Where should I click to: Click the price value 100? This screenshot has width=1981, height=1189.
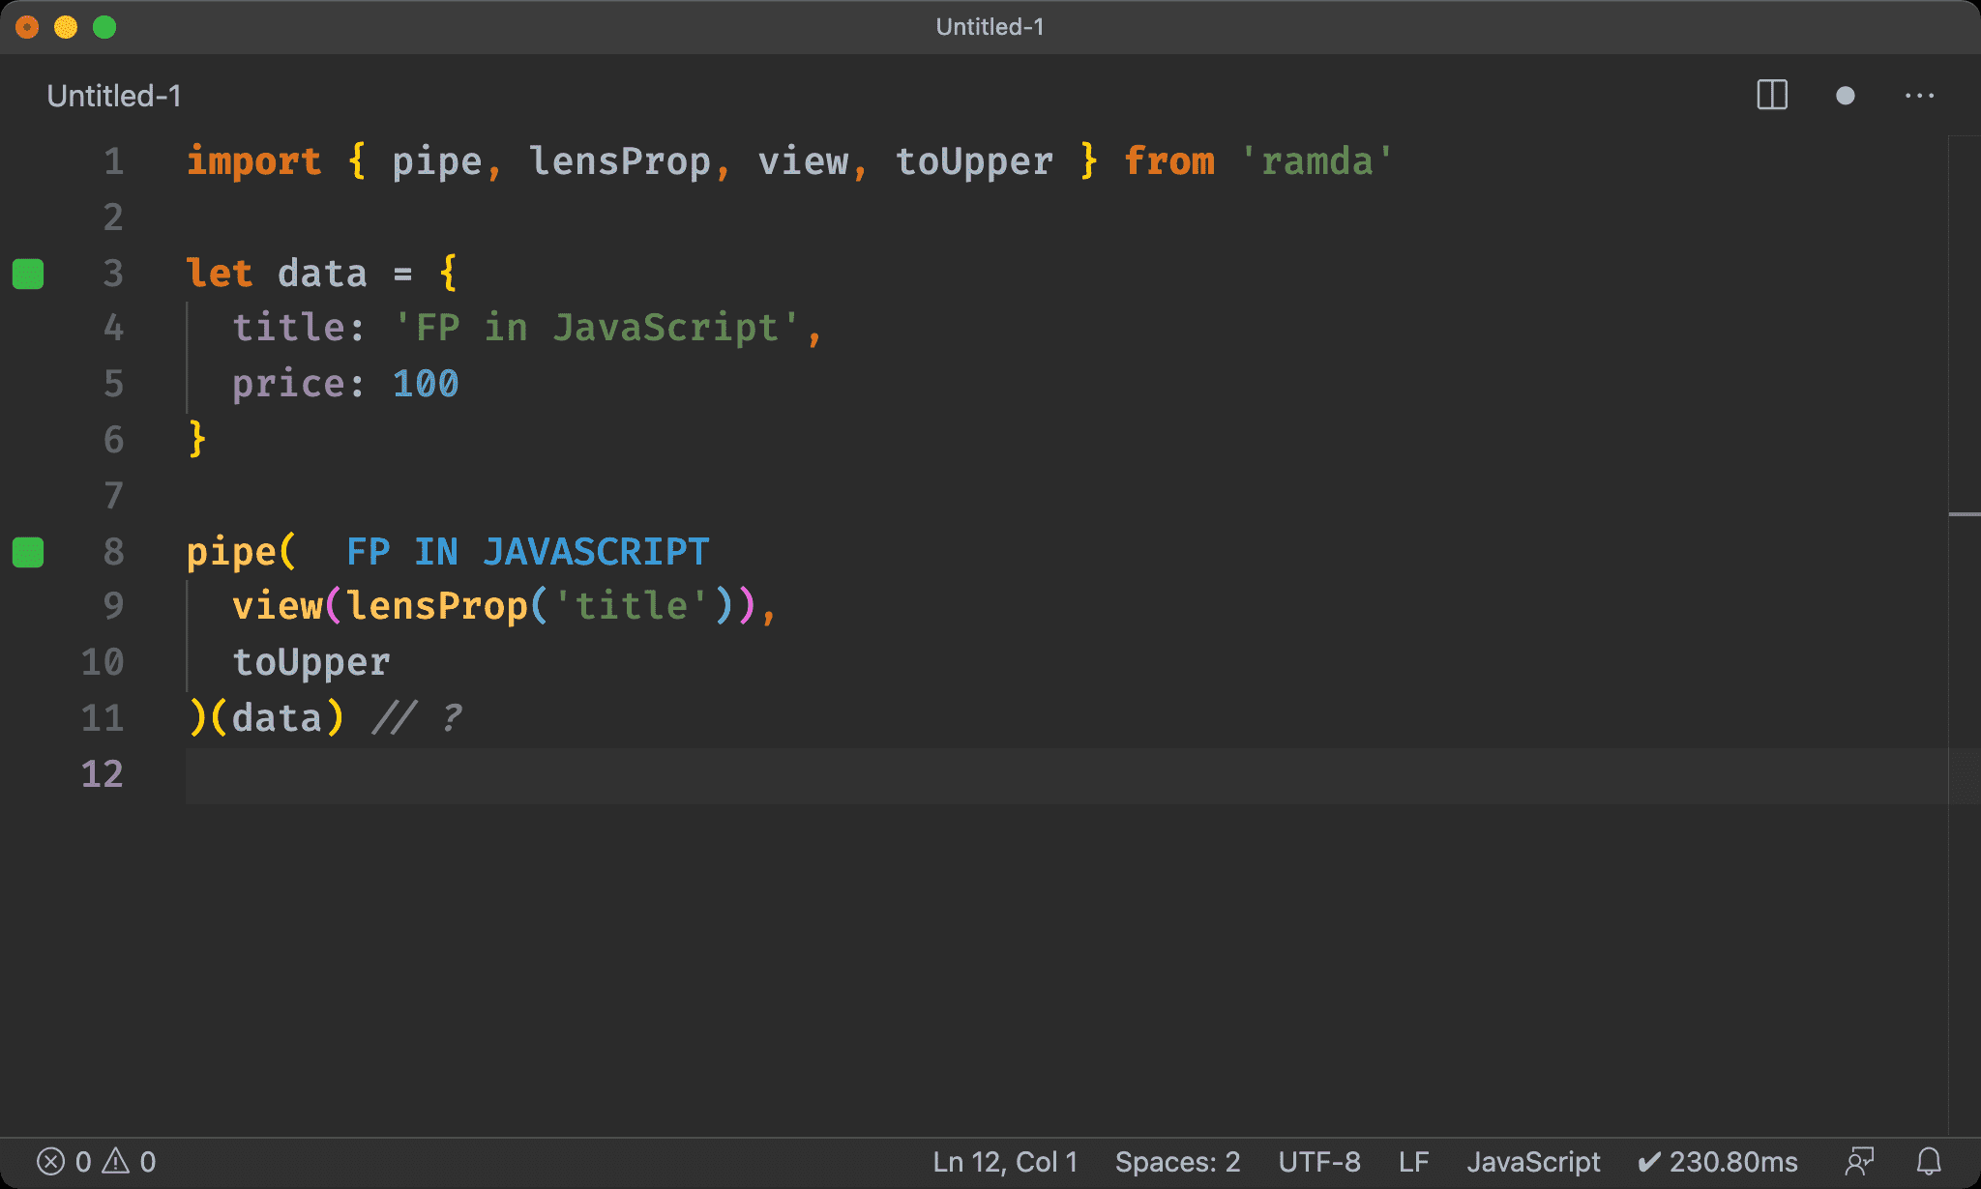pos(425,384)
